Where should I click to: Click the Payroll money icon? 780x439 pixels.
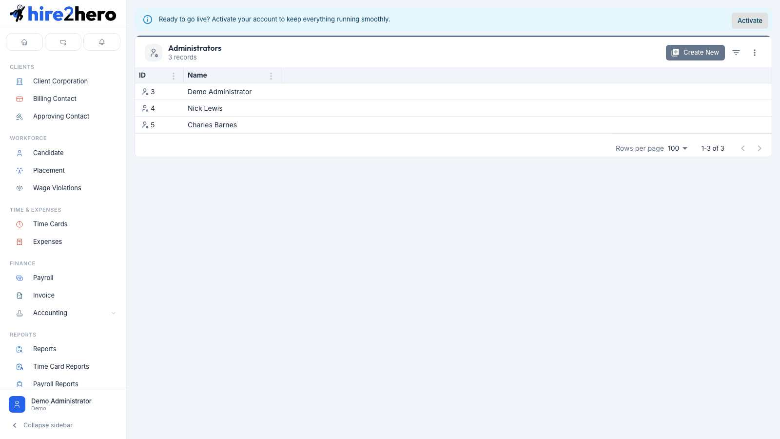point(19,278)
